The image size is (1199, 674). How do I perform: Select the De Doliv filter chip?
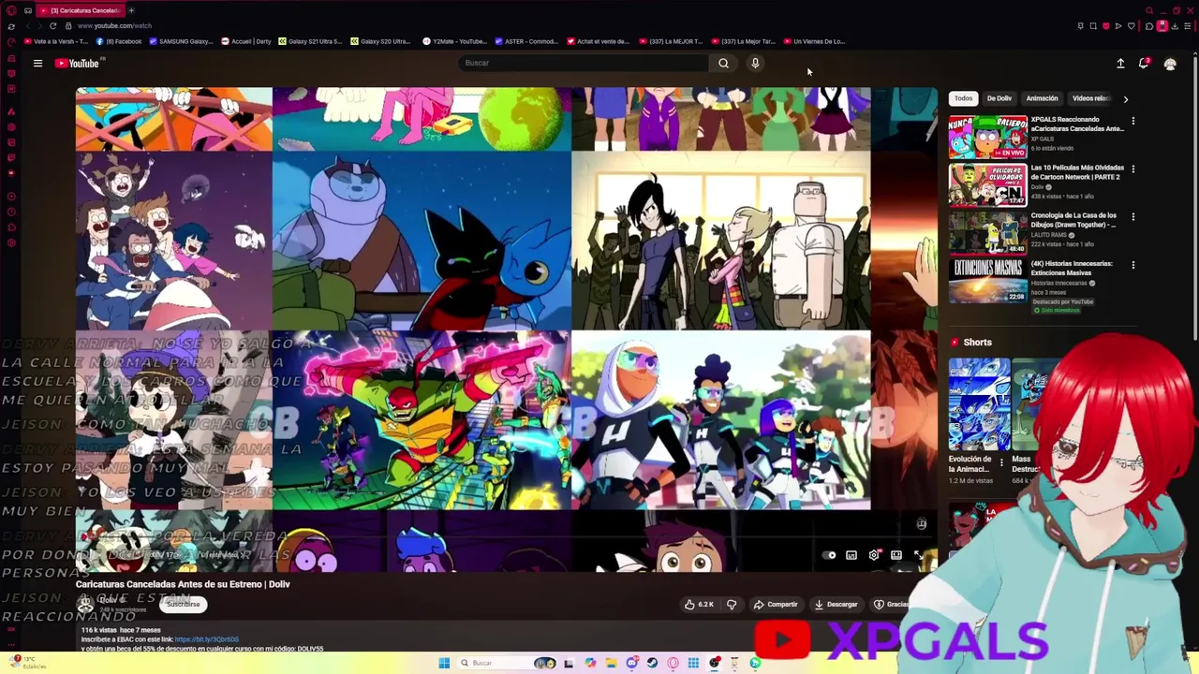pyautogui.click(x=999, y=98)
